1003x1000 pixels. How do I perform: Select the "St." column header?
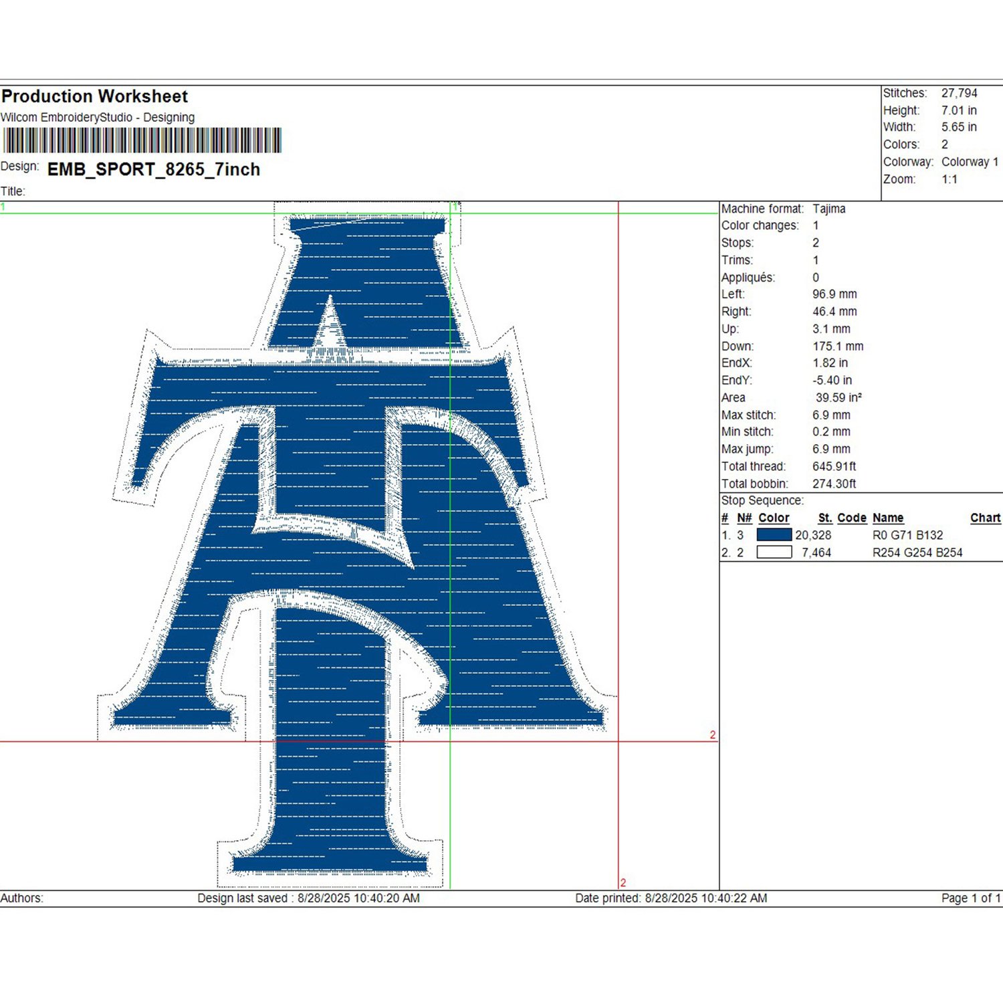coord(825,518)
